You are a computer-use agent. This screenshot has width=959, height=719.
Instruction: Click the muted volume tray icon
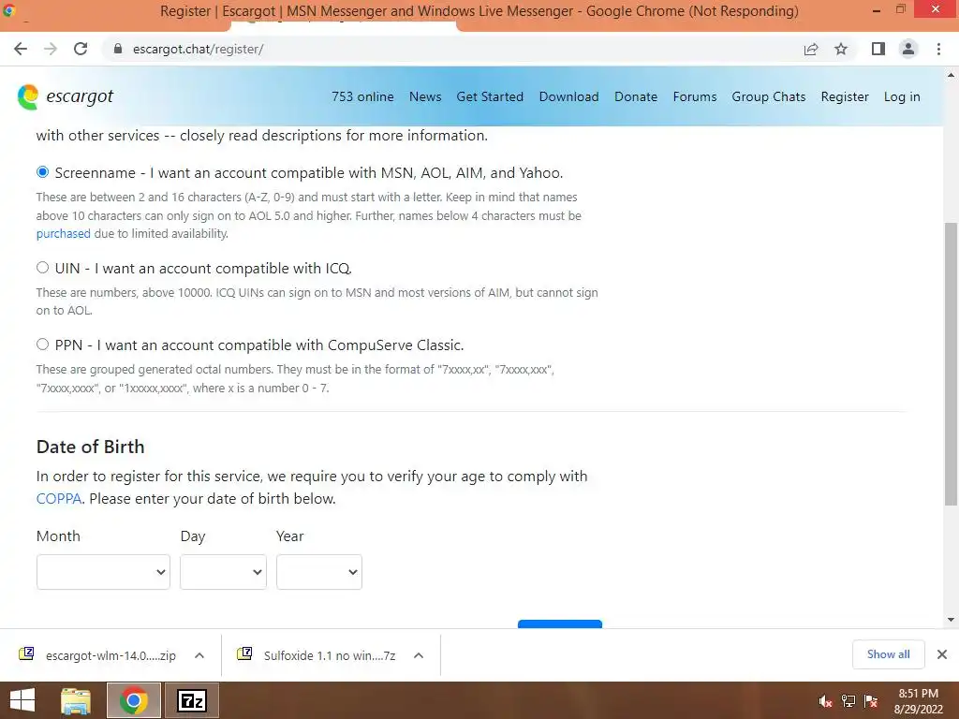[x=826, y=701]
